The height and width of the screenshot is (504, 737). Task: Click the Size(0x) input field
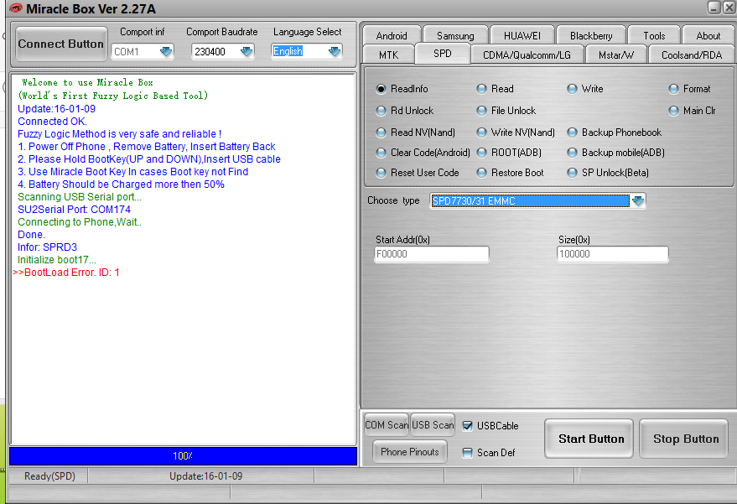612,254
